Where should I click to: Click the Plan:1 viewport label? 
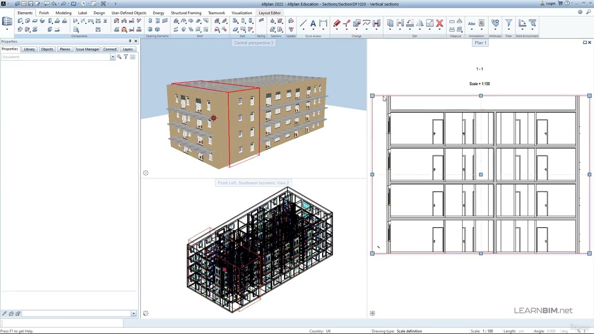pyautogui.click(x=480, y=43)
